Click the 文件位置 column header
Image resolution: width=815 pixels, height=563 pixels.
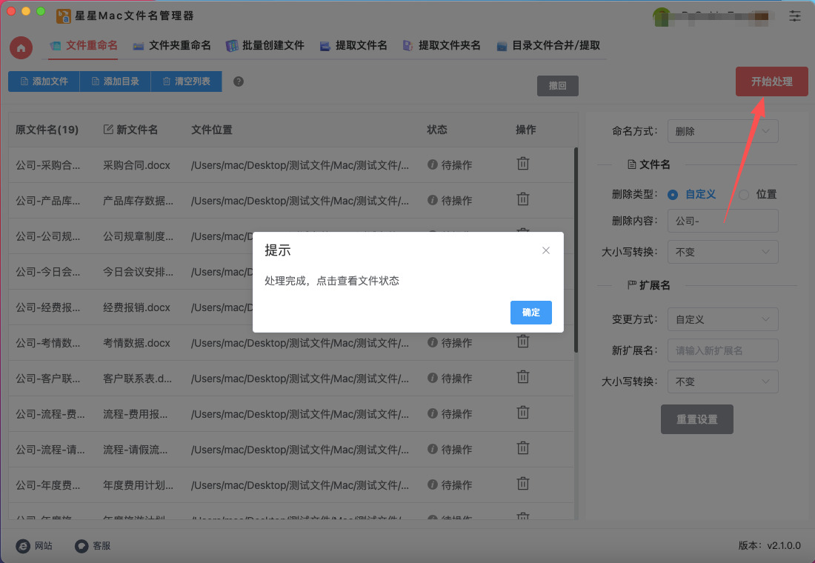pos(212,130)
